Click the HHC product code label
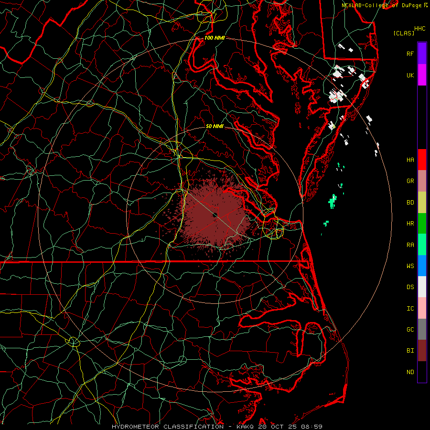430x430 pixels. 420,29
